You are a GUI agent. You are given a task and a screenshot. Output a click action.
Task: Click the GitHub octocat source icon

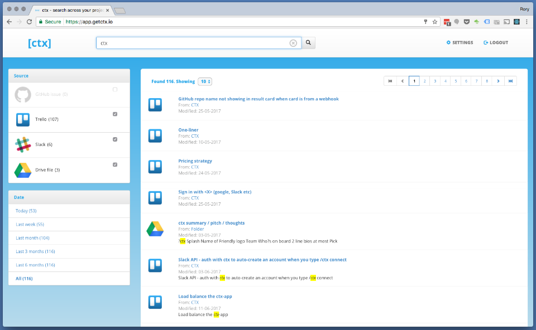(x=23, y=95)
